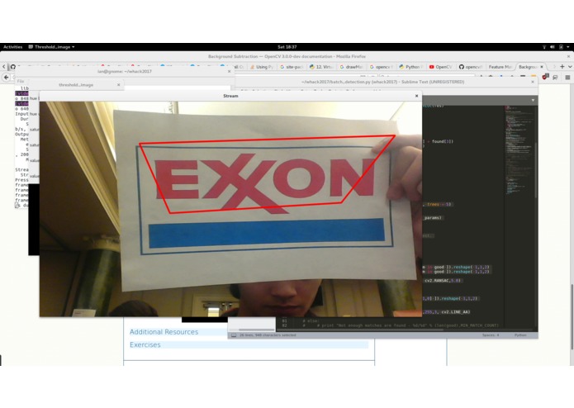
Task: Open the clock showing Sat 18:37
Action: pyautogui.click(x=287, y=47)
